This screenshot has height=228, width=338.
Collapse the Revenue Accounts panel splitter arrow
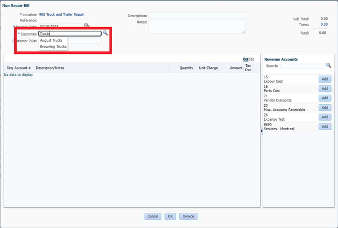[261, 131]
